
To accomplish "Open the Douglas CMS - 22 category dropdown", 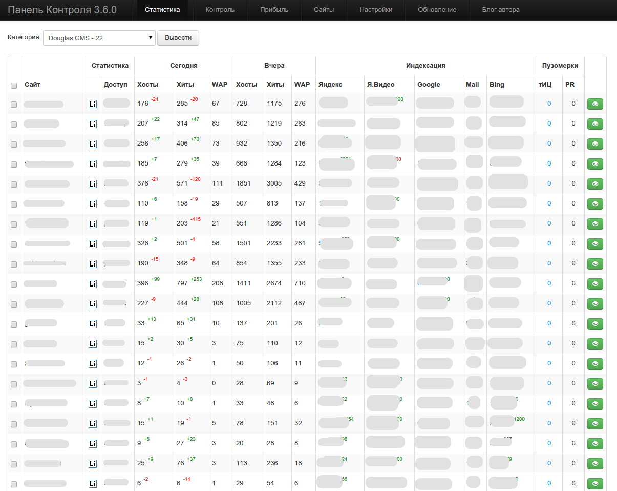I will coord(99,38).
